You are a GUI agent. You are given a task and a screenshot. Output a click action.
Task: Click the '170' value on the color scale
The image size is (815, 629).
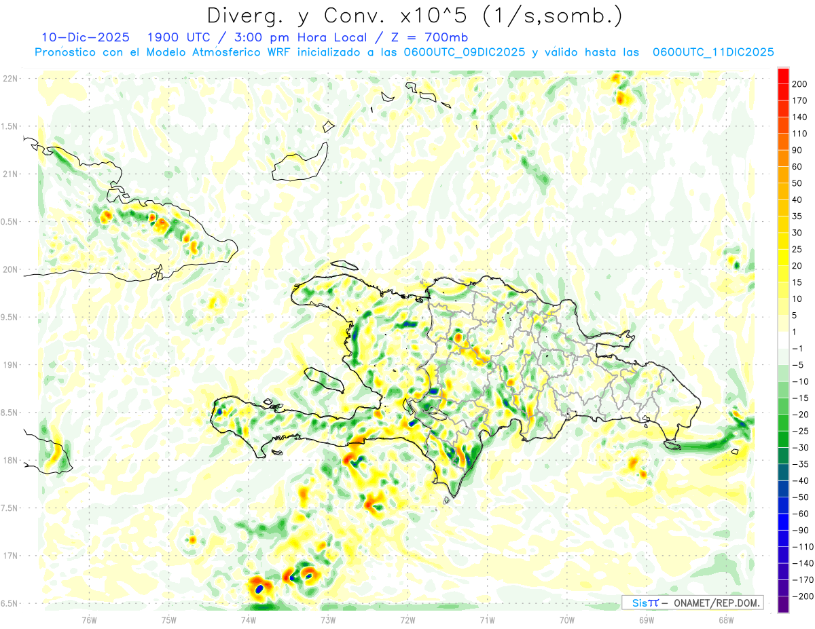800,100
